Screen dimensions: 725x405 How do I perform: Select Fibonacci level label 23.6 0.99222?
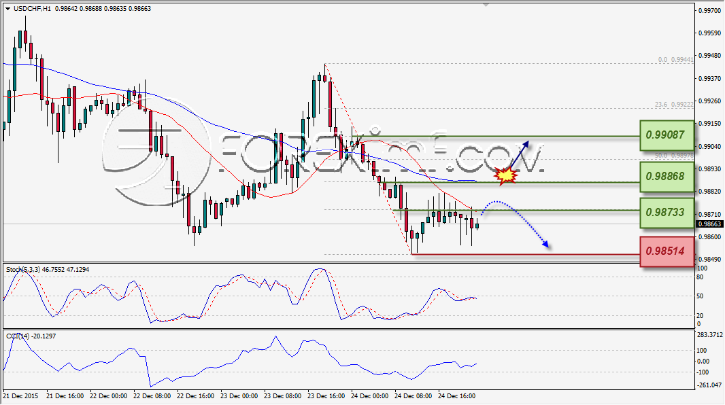pyautogui.click(x=674, y=105)
